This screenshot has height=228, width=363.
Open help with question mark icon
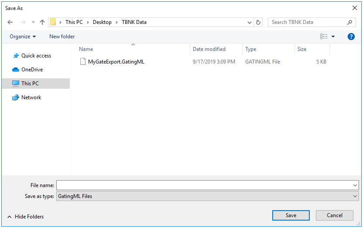(351, 37)
